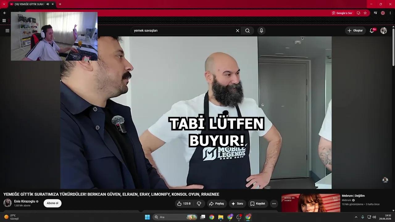395x222 pixels.
Task: Clear the YouTube search text with X
Action: [238, 31]
